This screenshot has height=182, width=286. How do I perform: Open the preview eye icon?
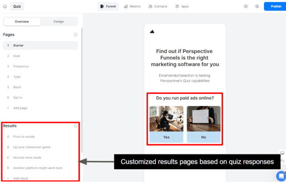pos(246,7)
